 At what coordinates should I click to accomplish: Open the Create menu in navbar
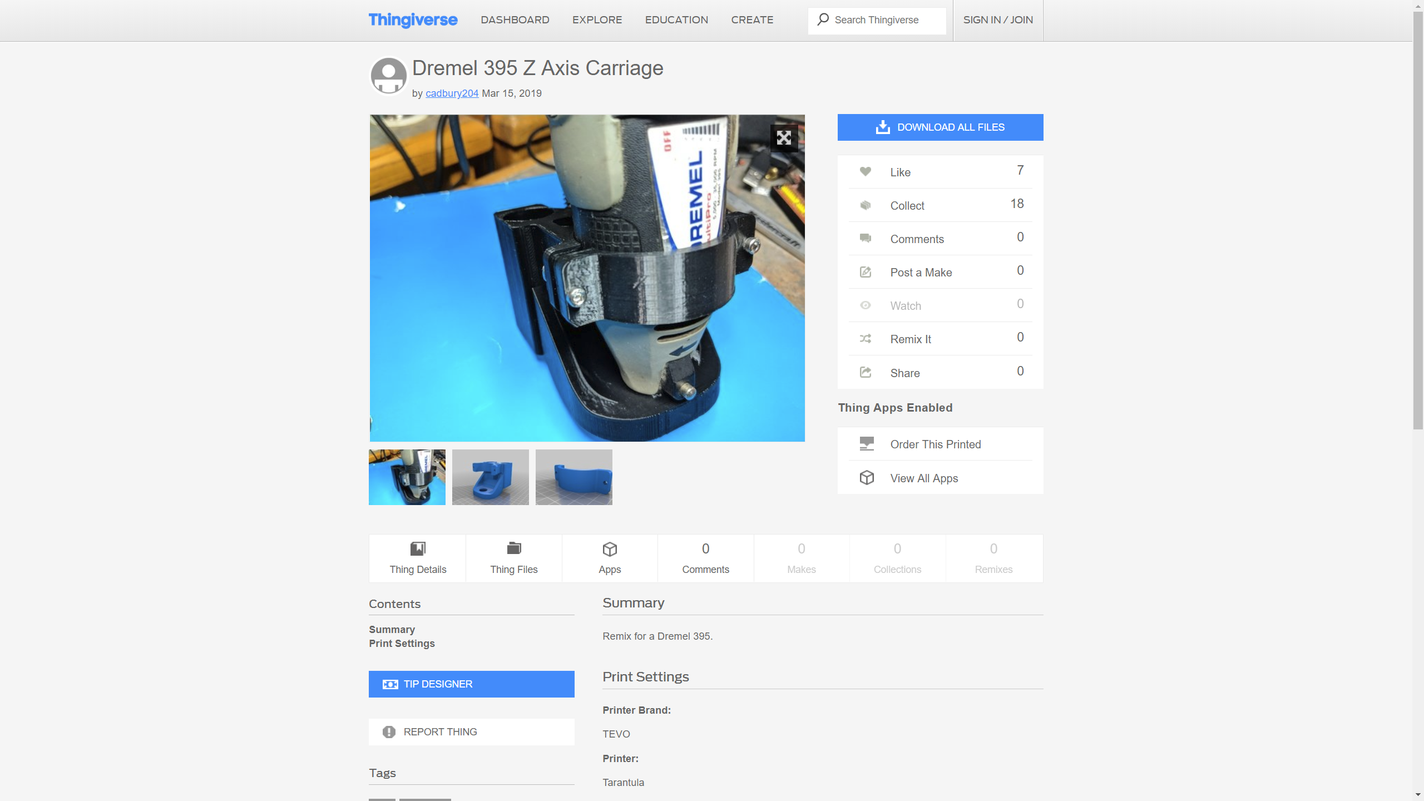pyautogui.click(x=752, y=20)
